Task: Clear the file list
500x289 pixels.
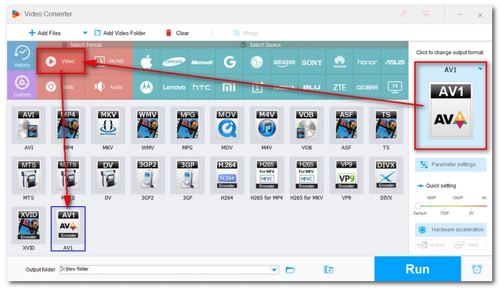Action: [177, 33]
